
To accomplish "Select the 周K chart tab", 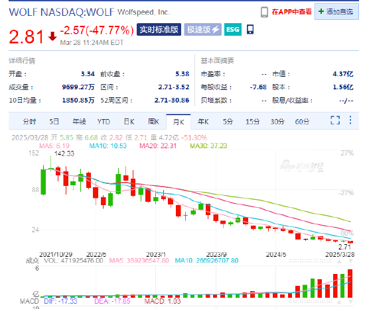I will tap(153, 122).
